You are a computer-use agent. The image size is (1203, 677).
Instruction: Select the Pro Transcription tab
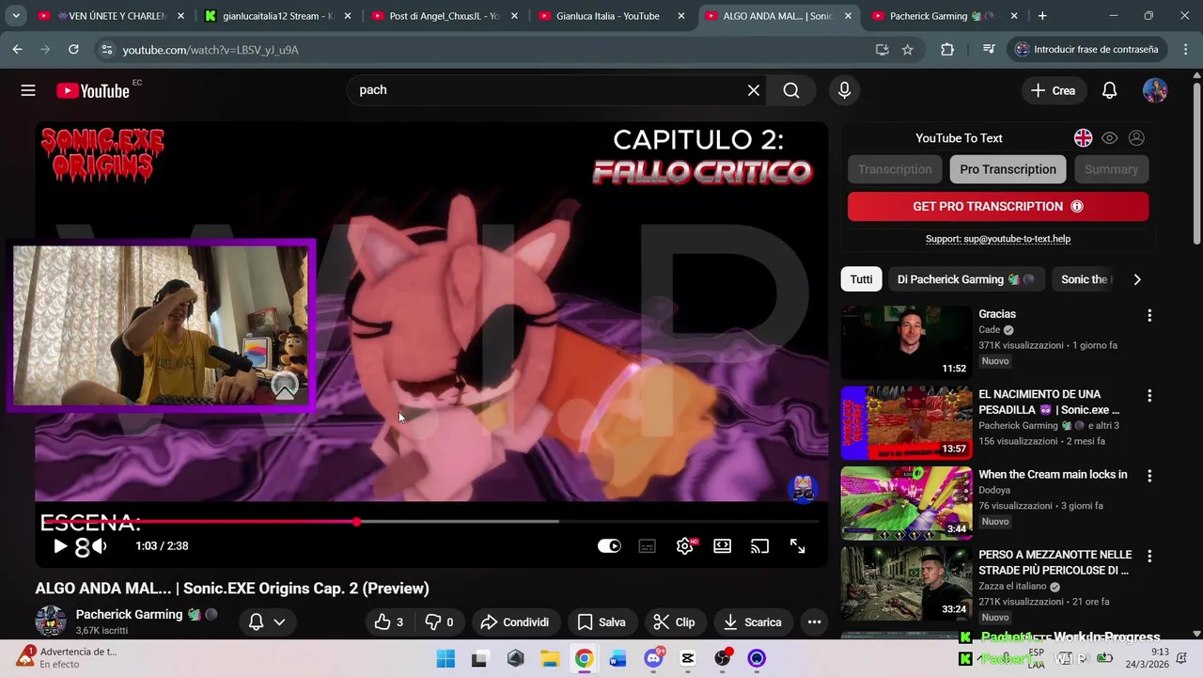(x=1008, y=169)
